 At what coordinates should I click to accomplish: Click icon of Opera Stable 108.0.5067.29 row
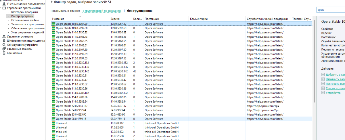pyautogui.click(x=53, y=24)
